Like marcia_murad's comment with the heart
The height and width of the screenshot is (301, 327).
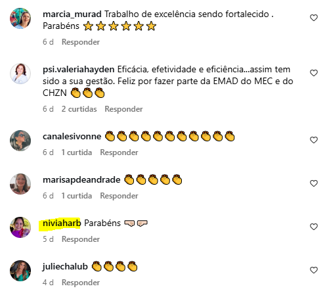pyautogui.click(x=314, y=18)
